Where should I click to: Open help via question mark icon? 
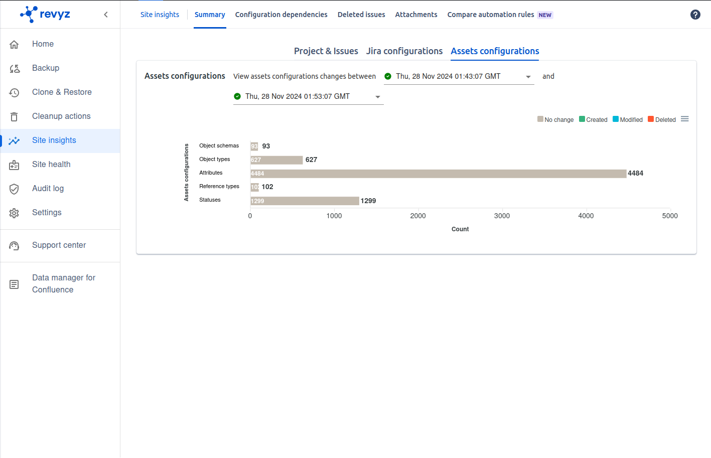pyautogui.click(x=695, y=15)
